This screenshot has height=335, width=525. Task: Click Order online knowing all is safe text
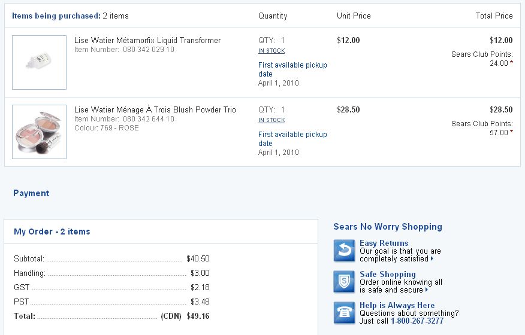point(401,286)
